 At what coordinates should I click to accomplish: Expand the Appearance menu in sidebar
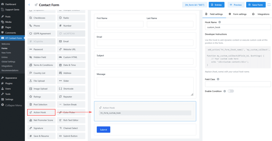click(11, 78)
